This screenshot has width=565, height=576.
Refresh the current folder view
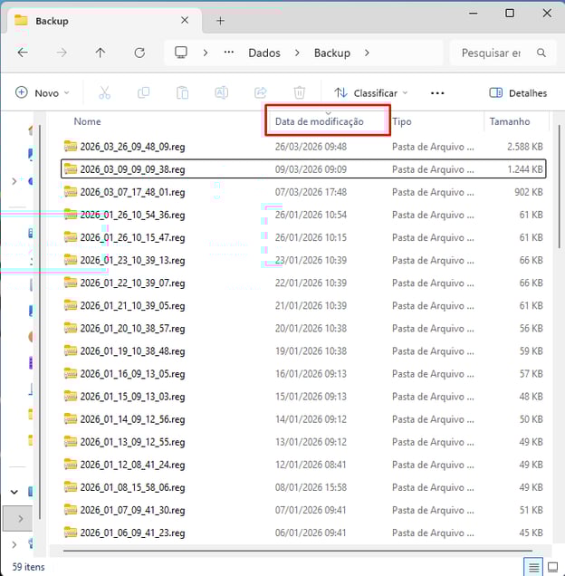click(139, 53)
